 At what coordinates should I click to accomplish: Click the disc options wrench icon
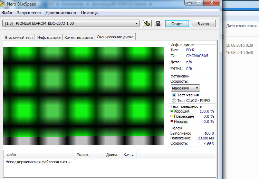click(147, 24)
